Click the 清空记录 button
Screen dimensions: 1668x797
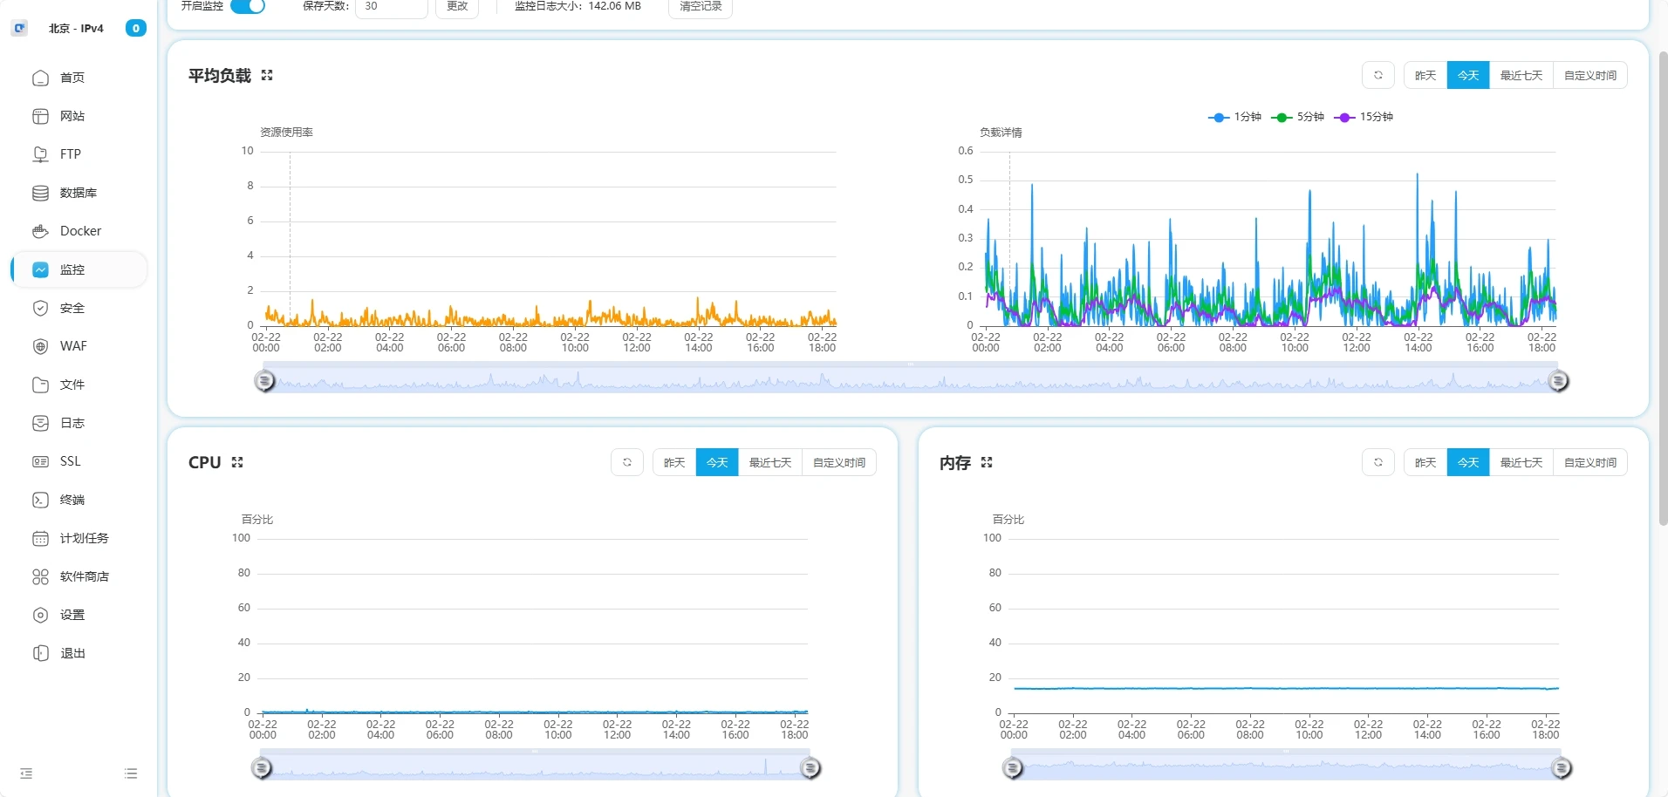coord(700,7)
